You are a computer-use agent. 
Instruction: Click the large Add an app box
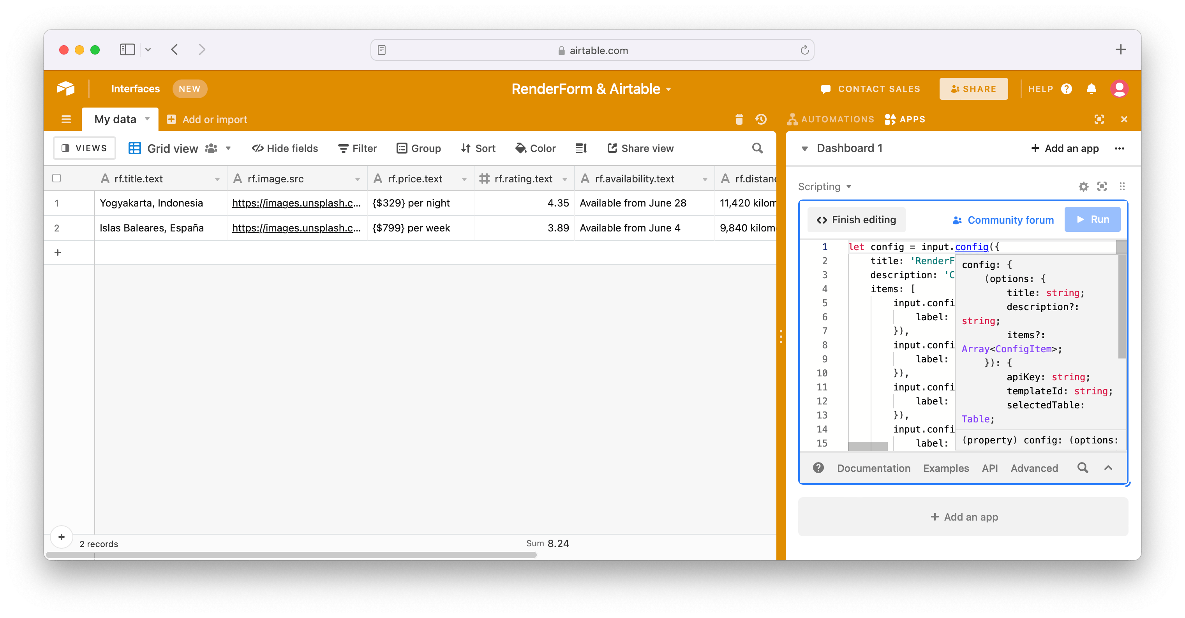tap(963, 516)
